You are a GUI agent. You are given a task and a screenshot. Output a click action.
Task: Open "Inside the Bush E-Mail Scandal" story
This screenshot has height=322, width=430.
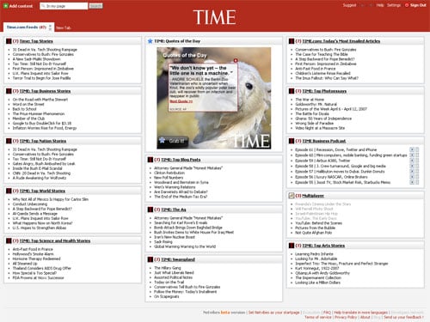(37, 168)
